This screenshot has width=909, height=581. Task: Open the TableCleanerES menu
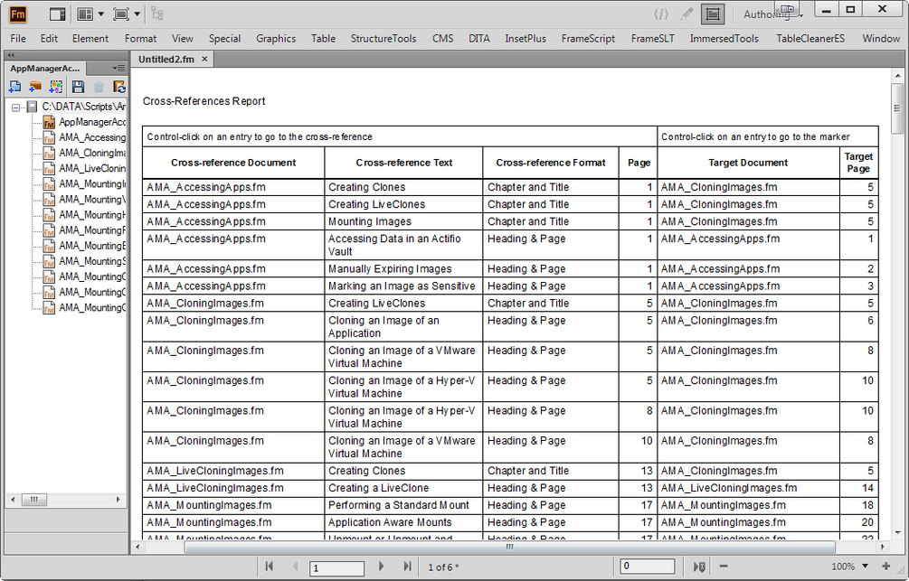(x=810, y=39)
